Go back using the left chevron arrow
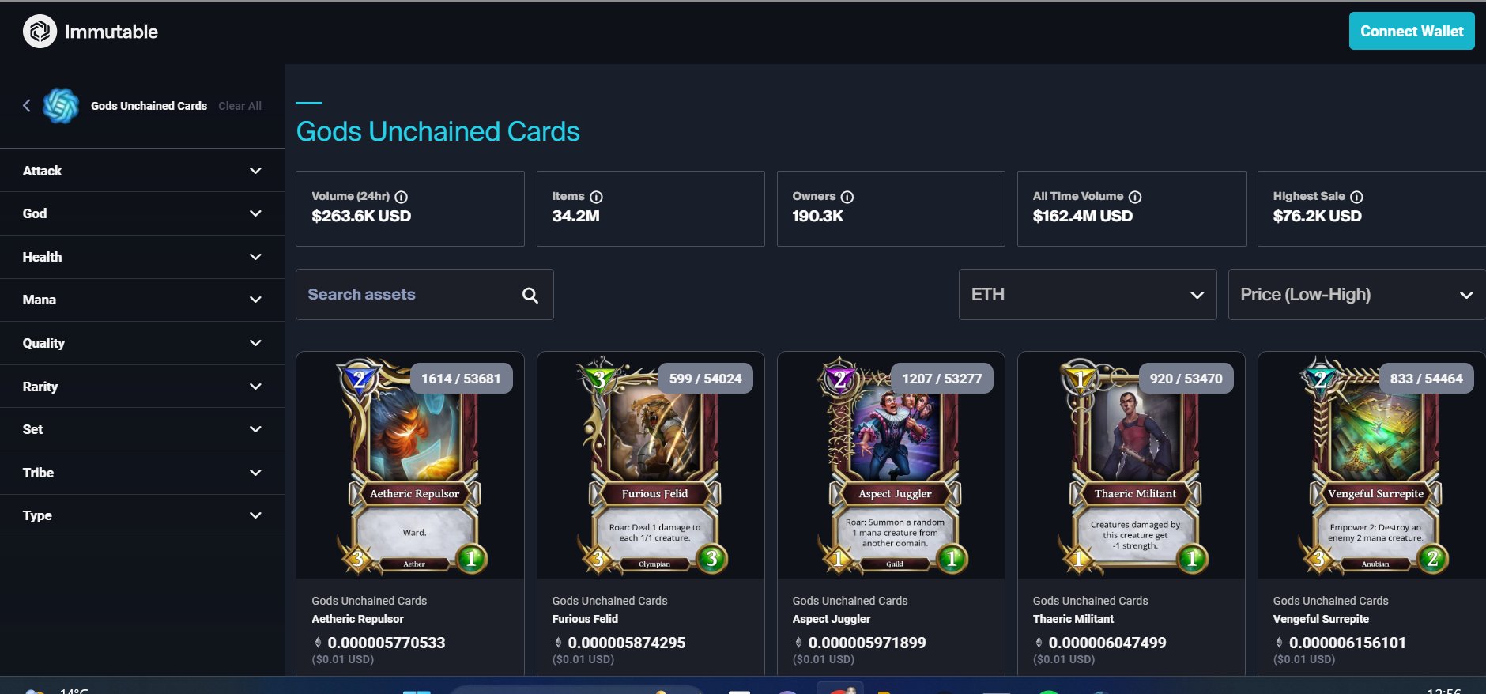This screenshot has height=694, width=1486. point(27,105)
